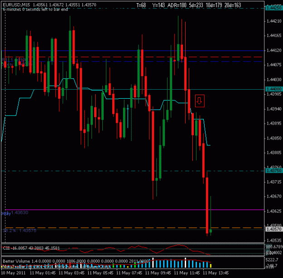
Task: Click the 11 May 09:45 time label
Action: (158, 273)
